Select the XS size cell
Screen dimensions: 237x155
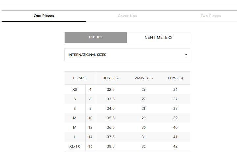(x=75, y=90)
